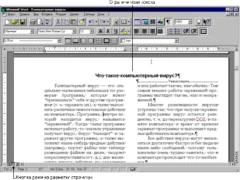Click the Redo arrow icon
Screen dimensions: 240x180
coord(103,22)
